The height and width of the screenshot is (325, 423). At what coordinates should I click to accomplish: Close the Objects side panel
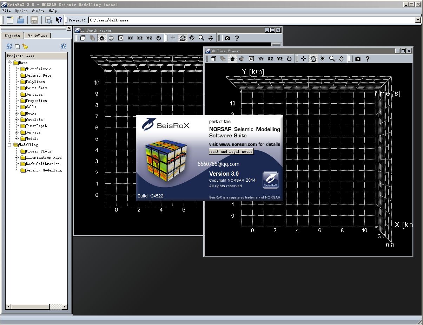coord(69,28)
